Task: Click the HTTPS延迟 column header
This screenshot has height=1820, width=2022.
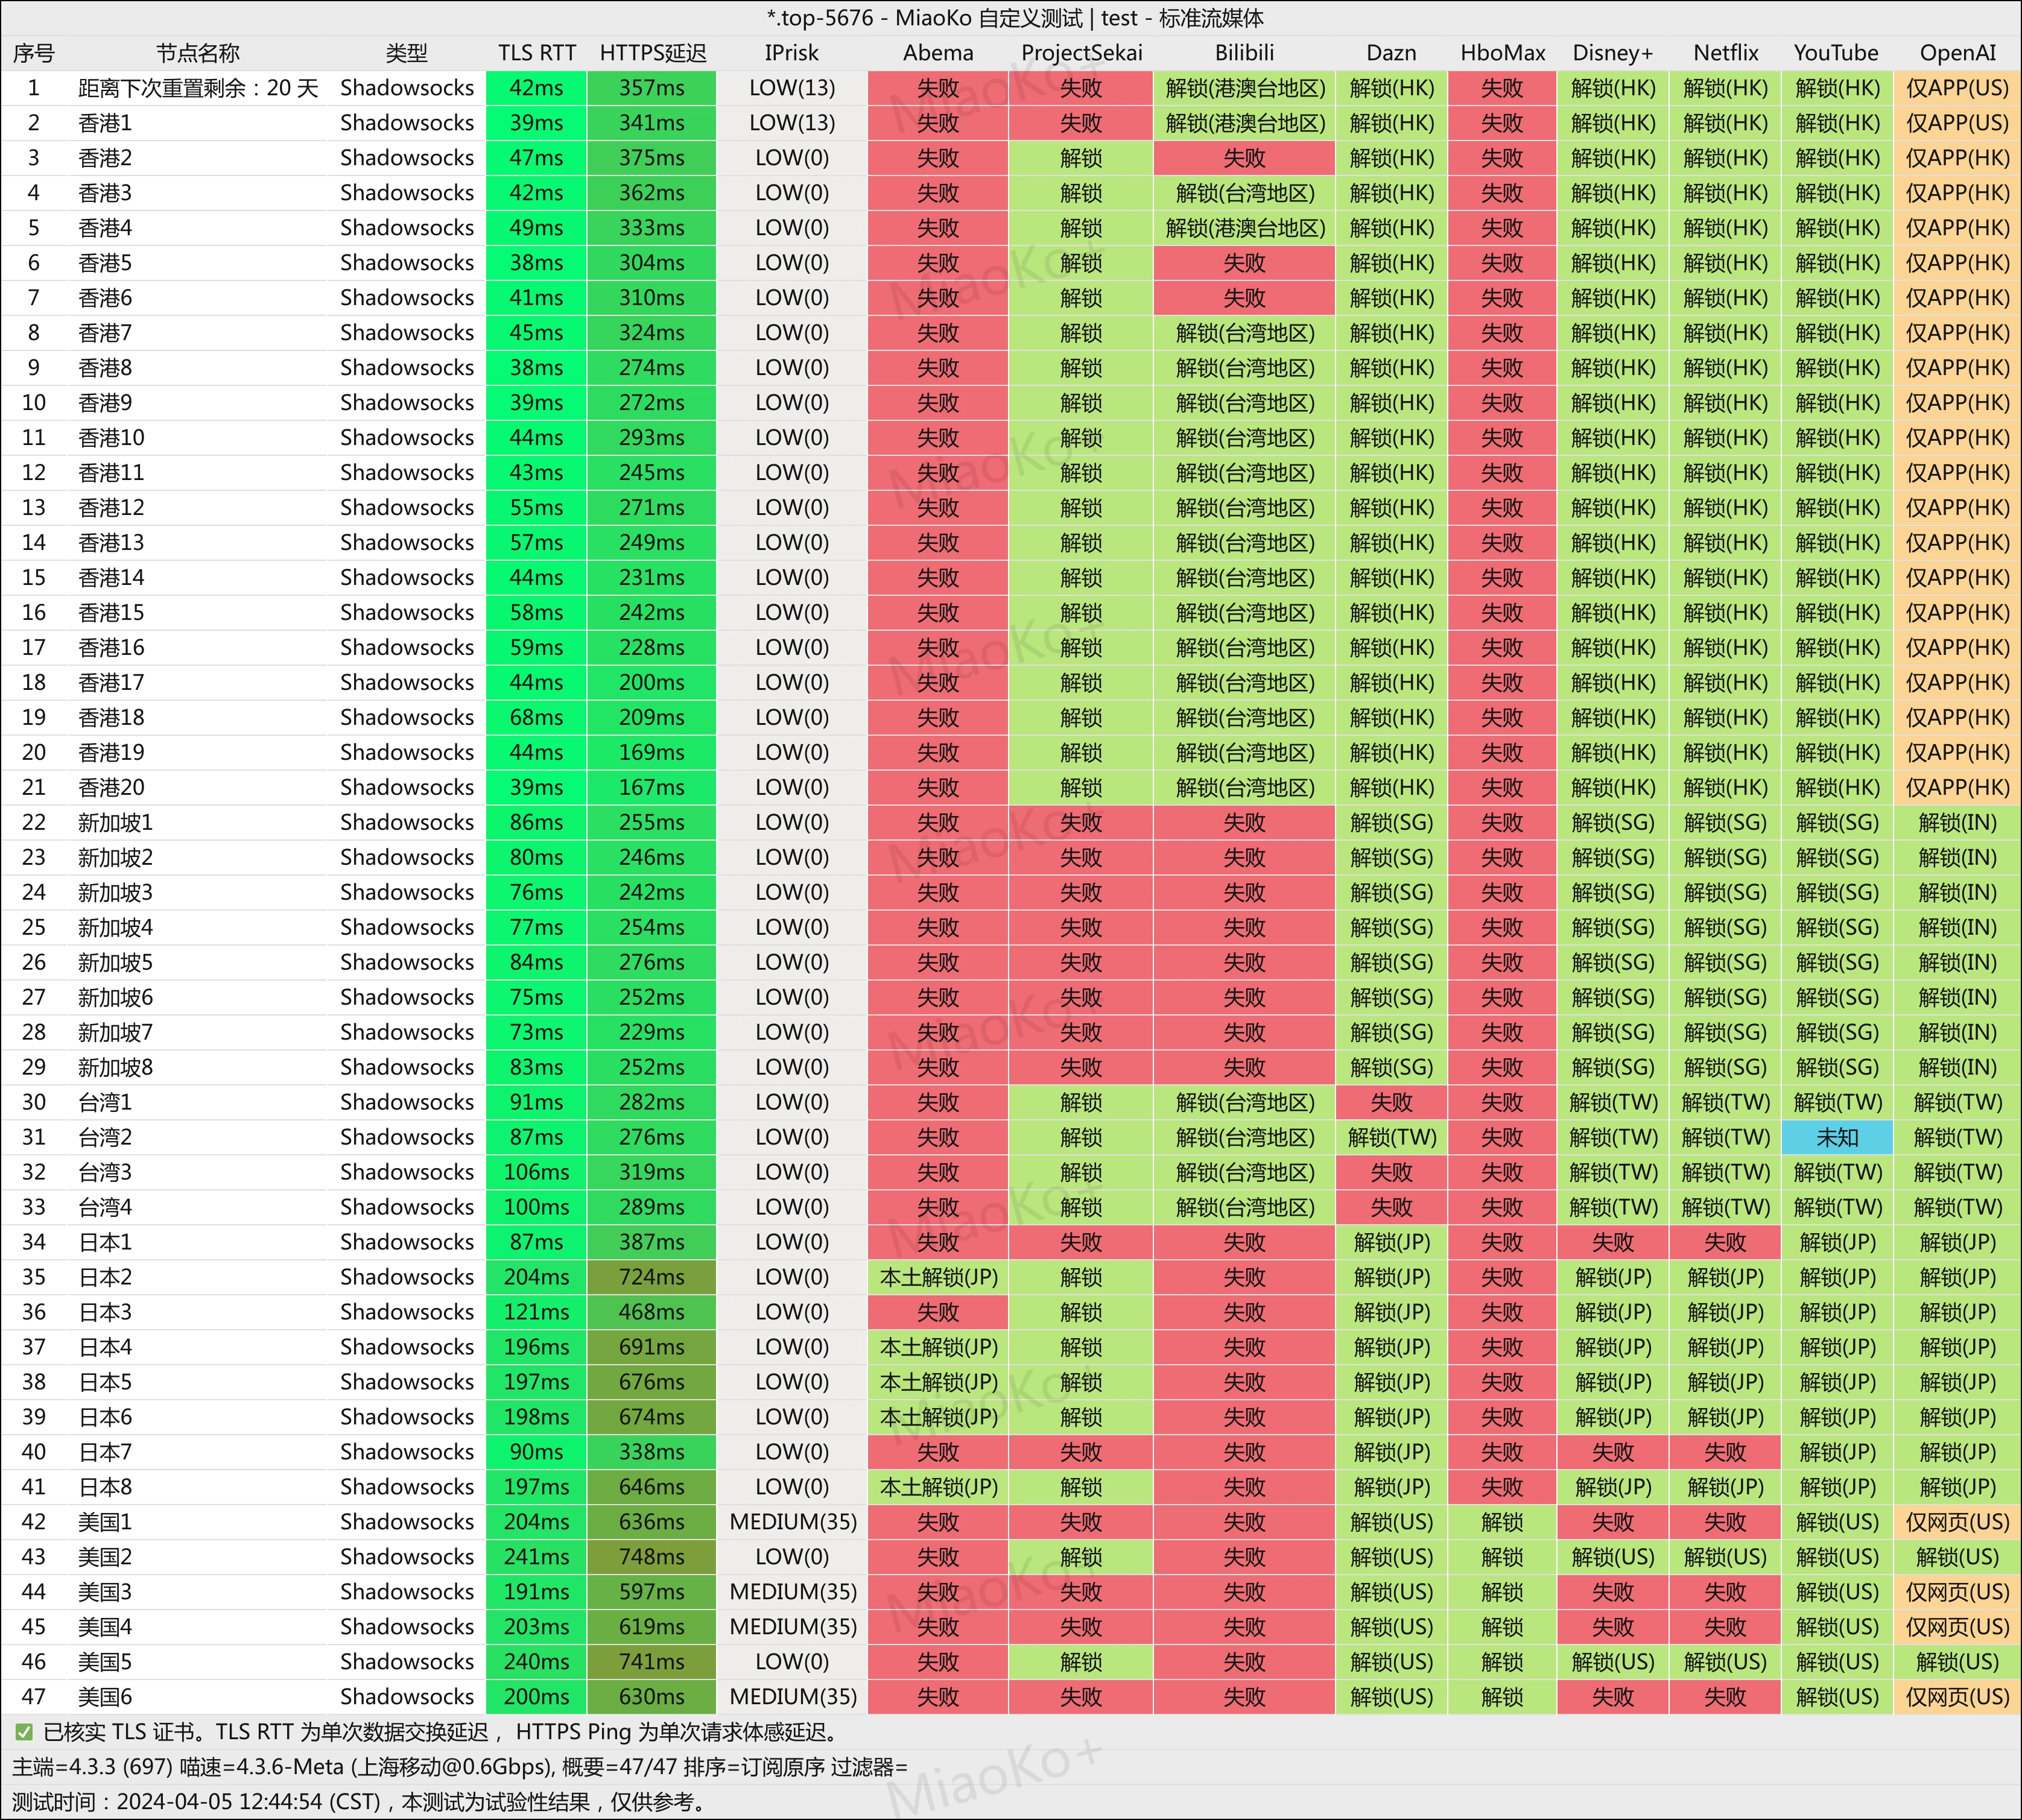Action: point(652,53)
